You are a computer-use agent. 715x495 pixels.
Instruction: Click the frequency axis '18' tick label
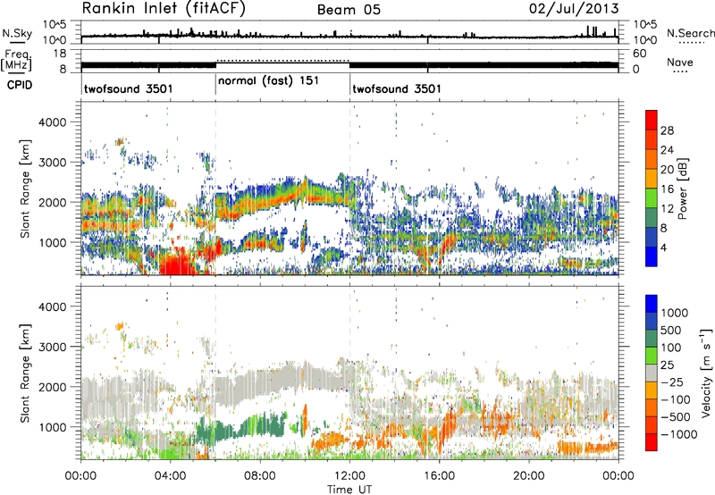click(x=59, y=54)
